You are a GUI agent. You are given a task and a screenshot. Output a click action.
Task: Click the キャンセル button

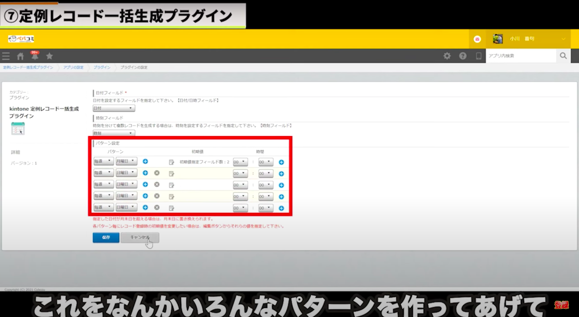click(x=140, y=237)
